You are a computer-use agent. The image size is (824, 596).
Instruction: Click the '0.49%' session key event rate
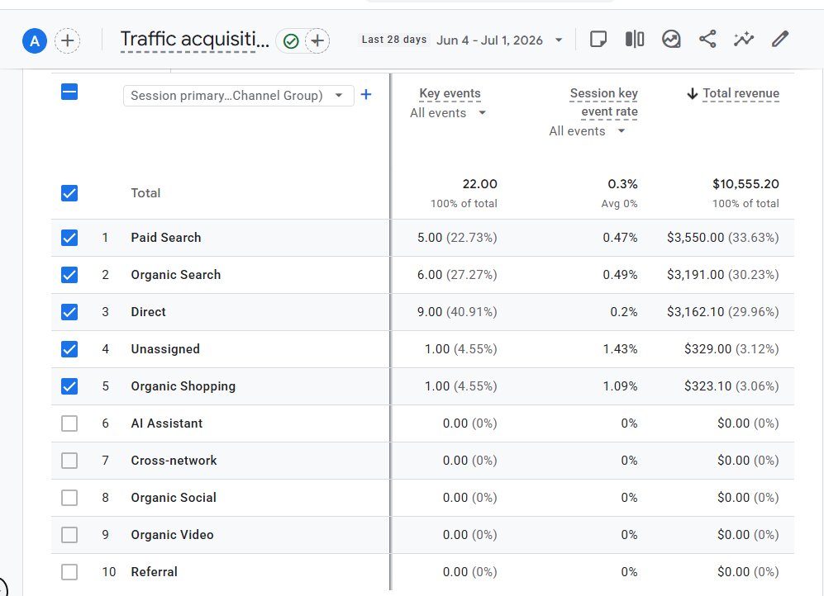point(620,275)
